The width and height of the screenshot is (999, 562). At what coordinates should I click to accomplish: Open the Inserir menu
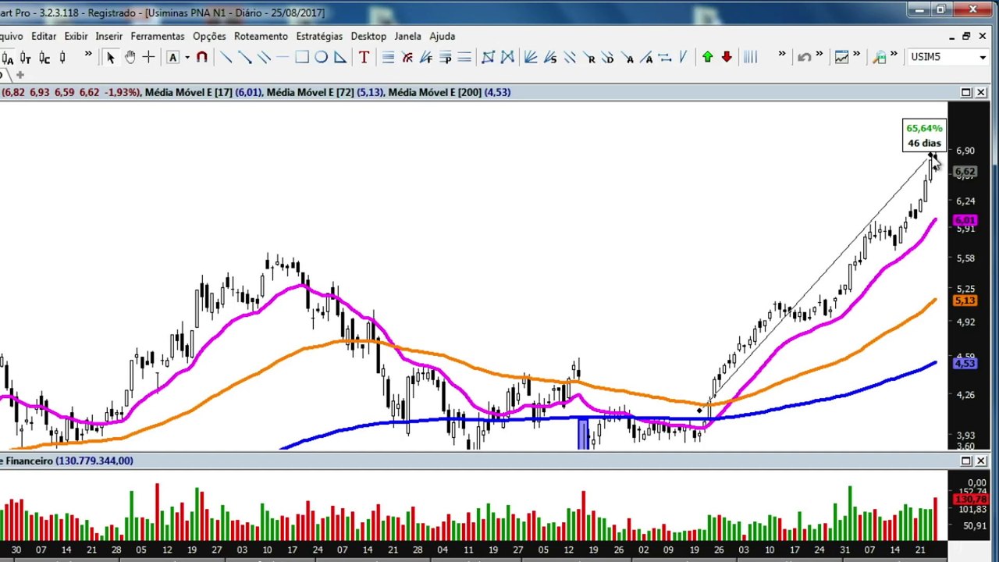click(x=109, y=36)
